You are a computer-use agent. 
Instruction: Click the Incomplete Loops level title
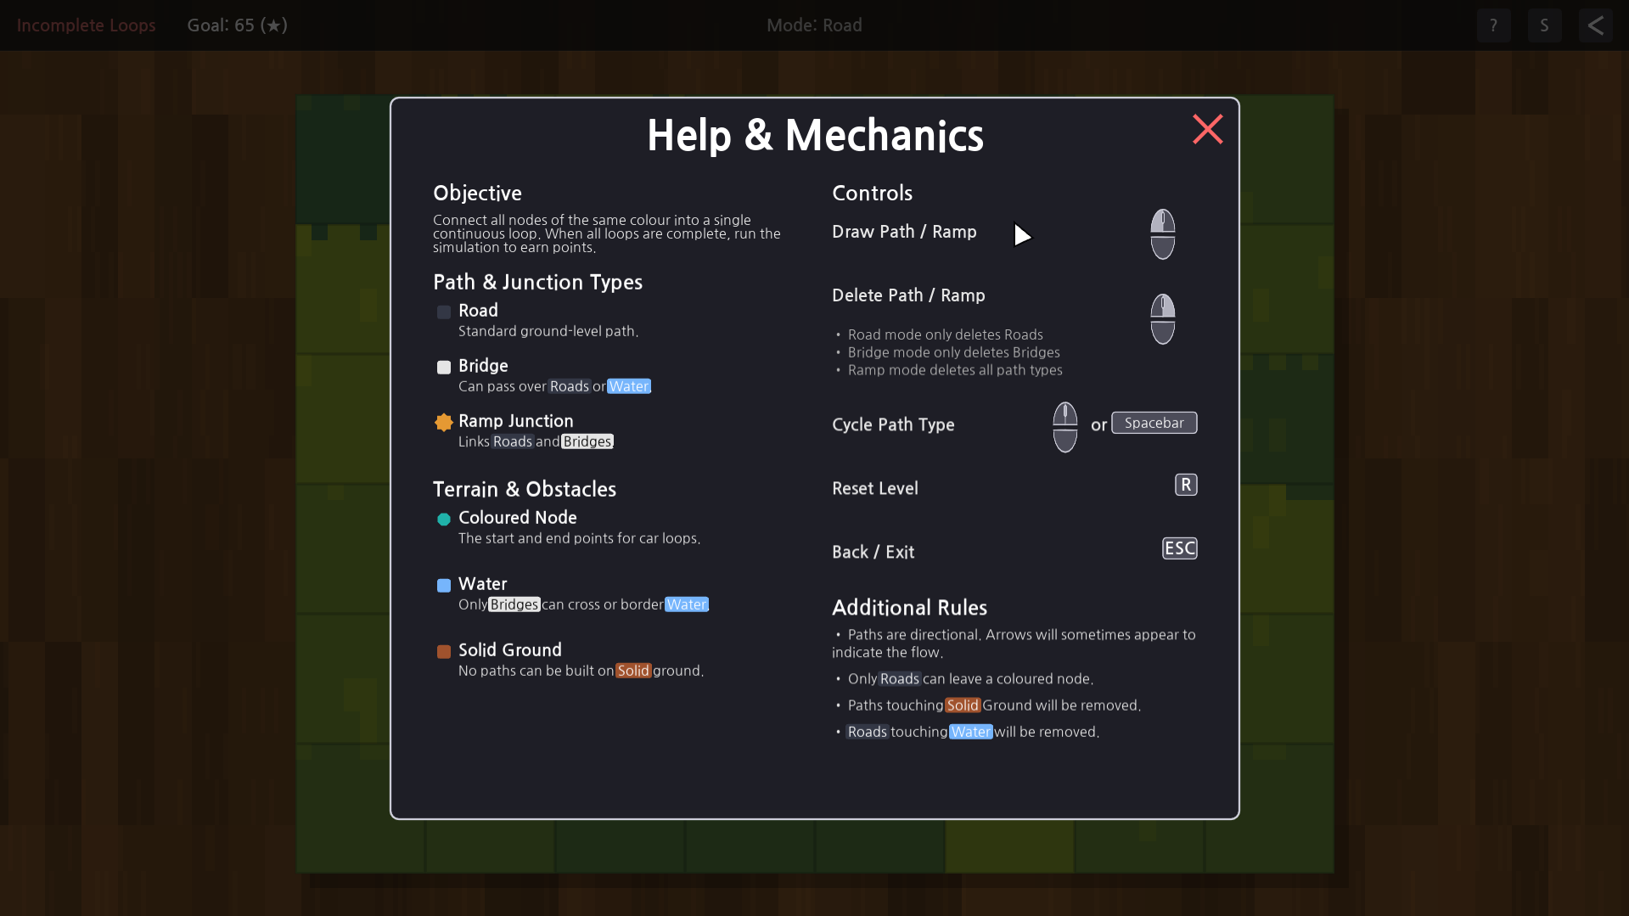pyautogui.click(x=86, y=25)
